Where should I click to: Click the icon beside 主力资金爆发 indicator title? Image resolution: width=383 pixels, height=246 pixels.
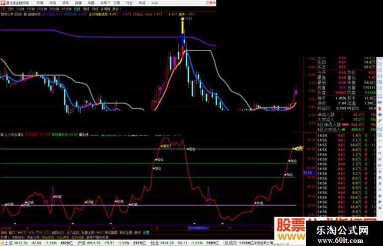coord(2,135)
